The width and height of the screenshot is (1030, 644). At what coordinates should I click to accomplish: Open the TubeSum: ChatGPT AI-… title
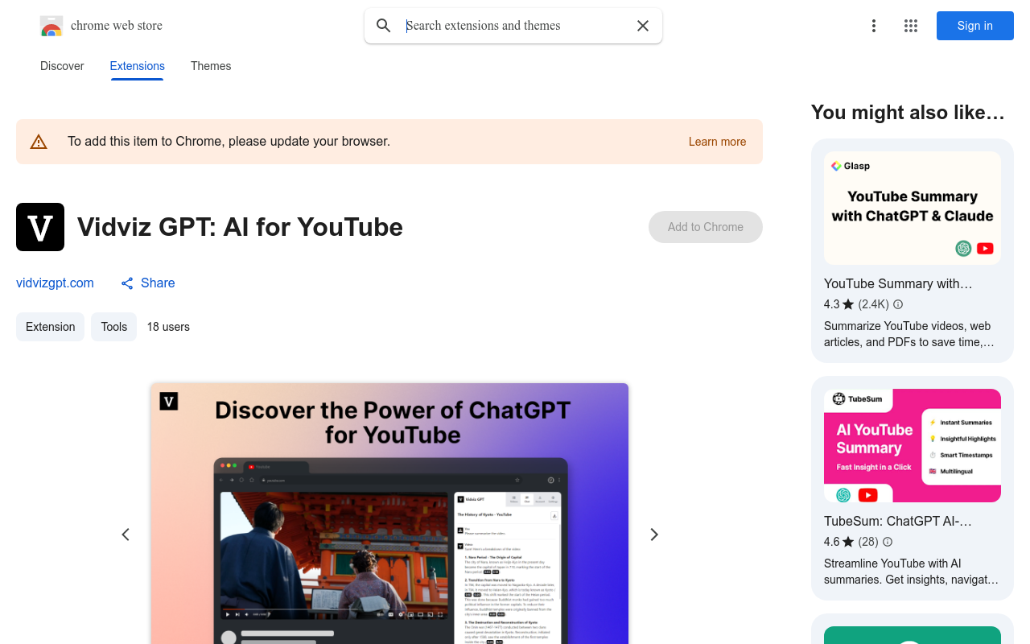point(898,521)
